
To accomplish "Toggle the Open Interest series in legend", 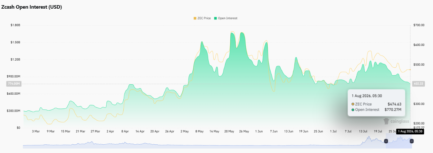I will [x=226, y=18].
